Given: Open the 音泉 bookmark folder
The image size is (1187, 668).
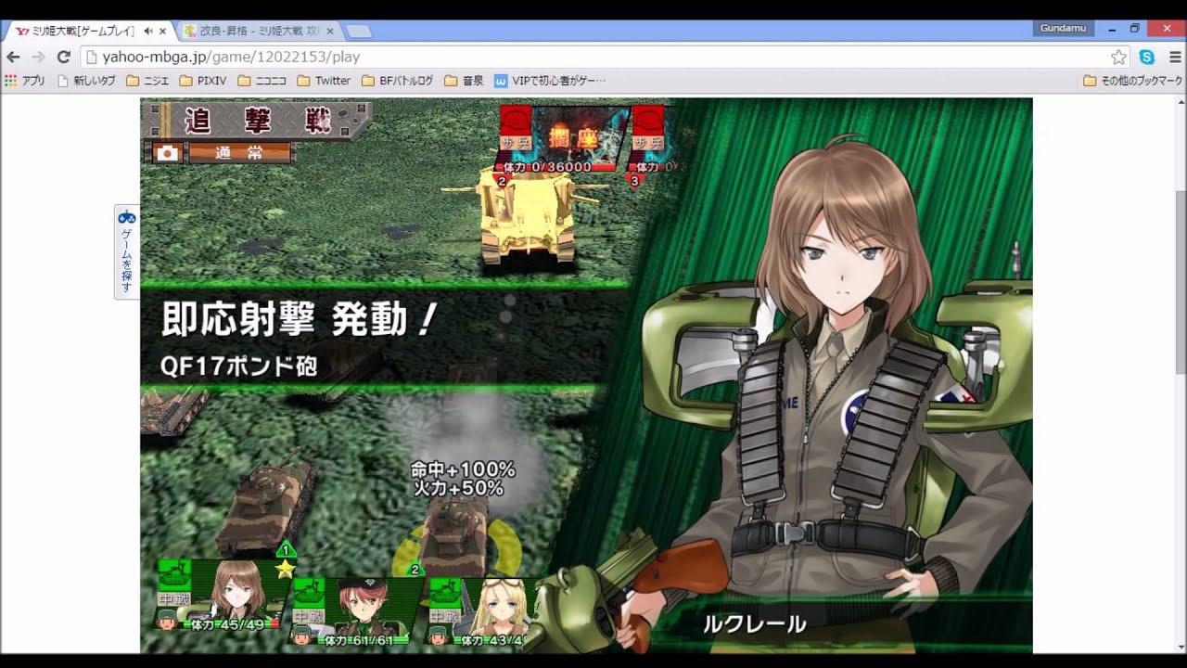Looking at the screenshot, I should coord(464,81).
